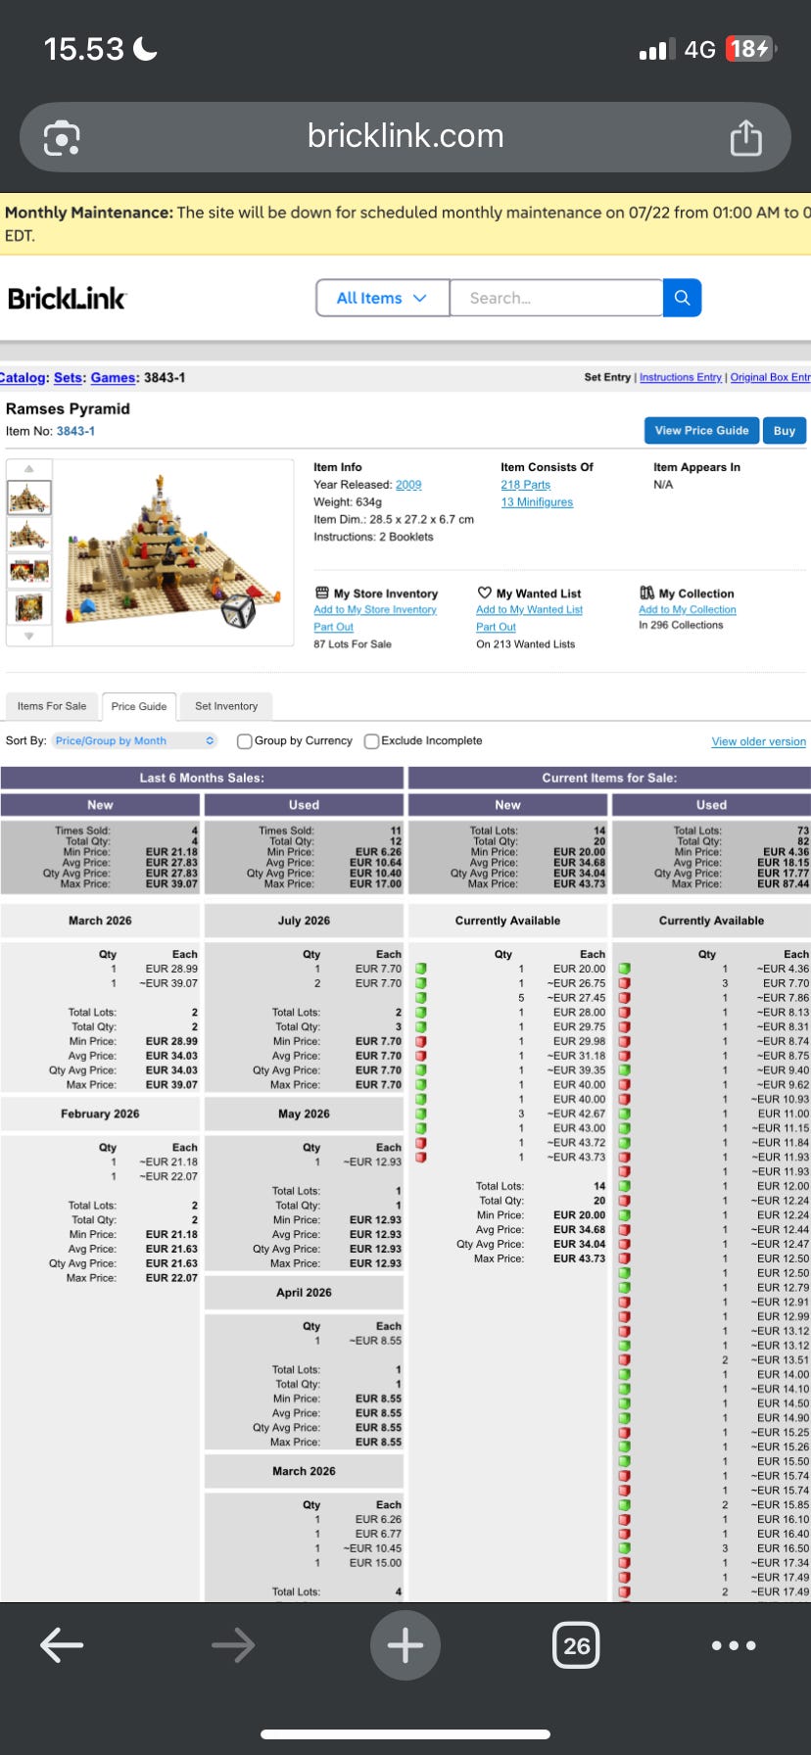Open the Games breadcrumb link

114,377
